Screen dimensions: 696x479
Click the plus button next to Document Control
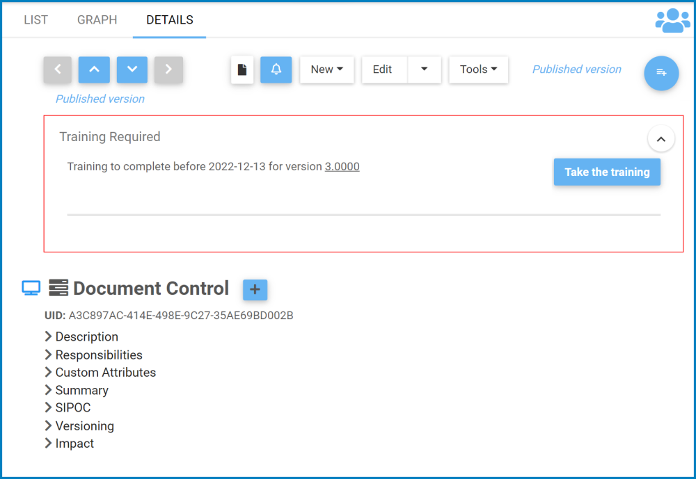pos(255,290)
